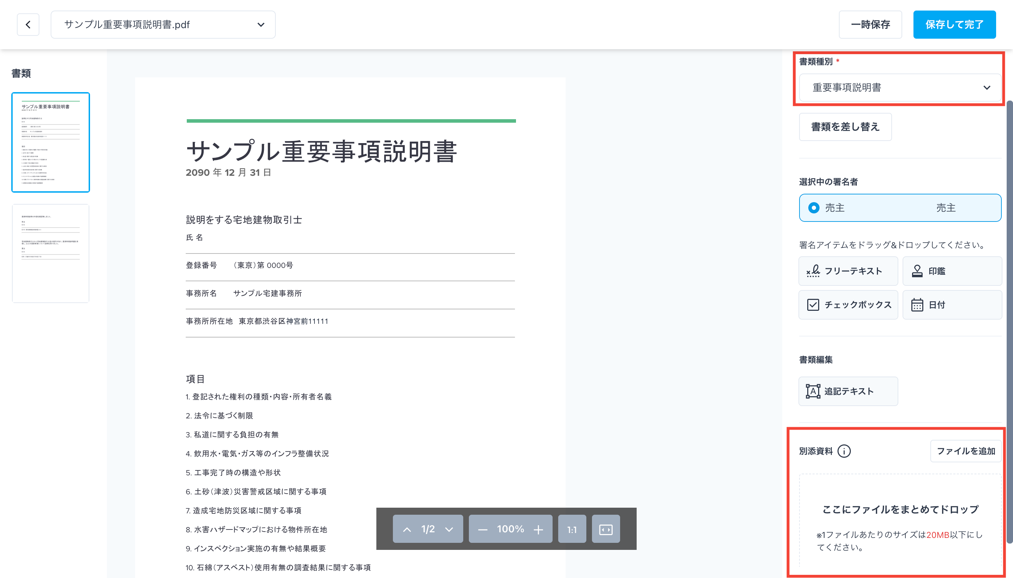1013x578 pixels.
Task: Click the 一時保存 button
Action: coord(870,25)
